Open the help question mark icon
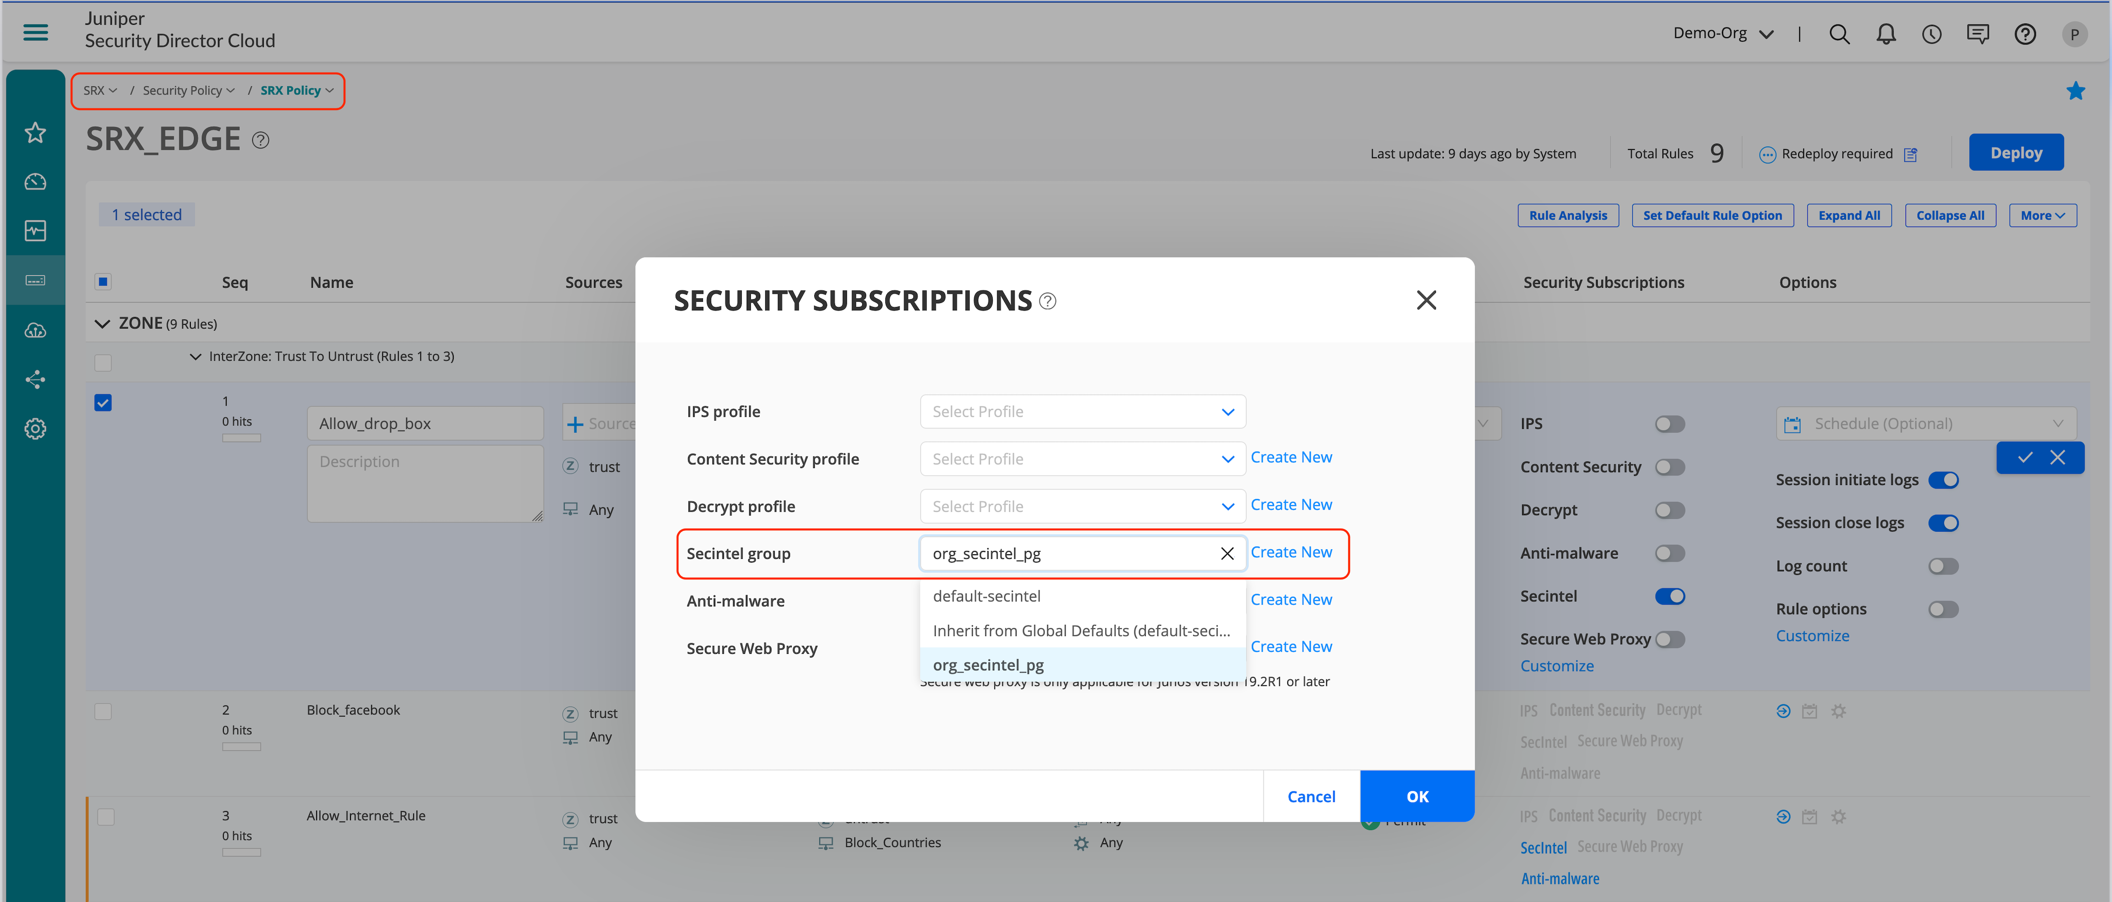The image size is (2112, 902). pos(2024,33)
